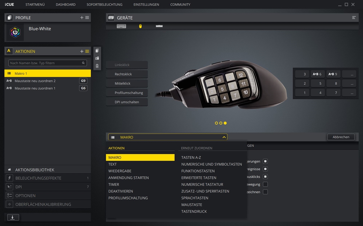Image resolution: width=363 pixels, height=226 pixels.
Task: Click side button 12 on the mouse image
Action: point(241,75)
